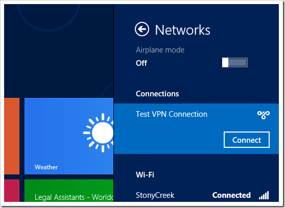Click the Wi-Fi signal strength bars icon

(264, 195)
